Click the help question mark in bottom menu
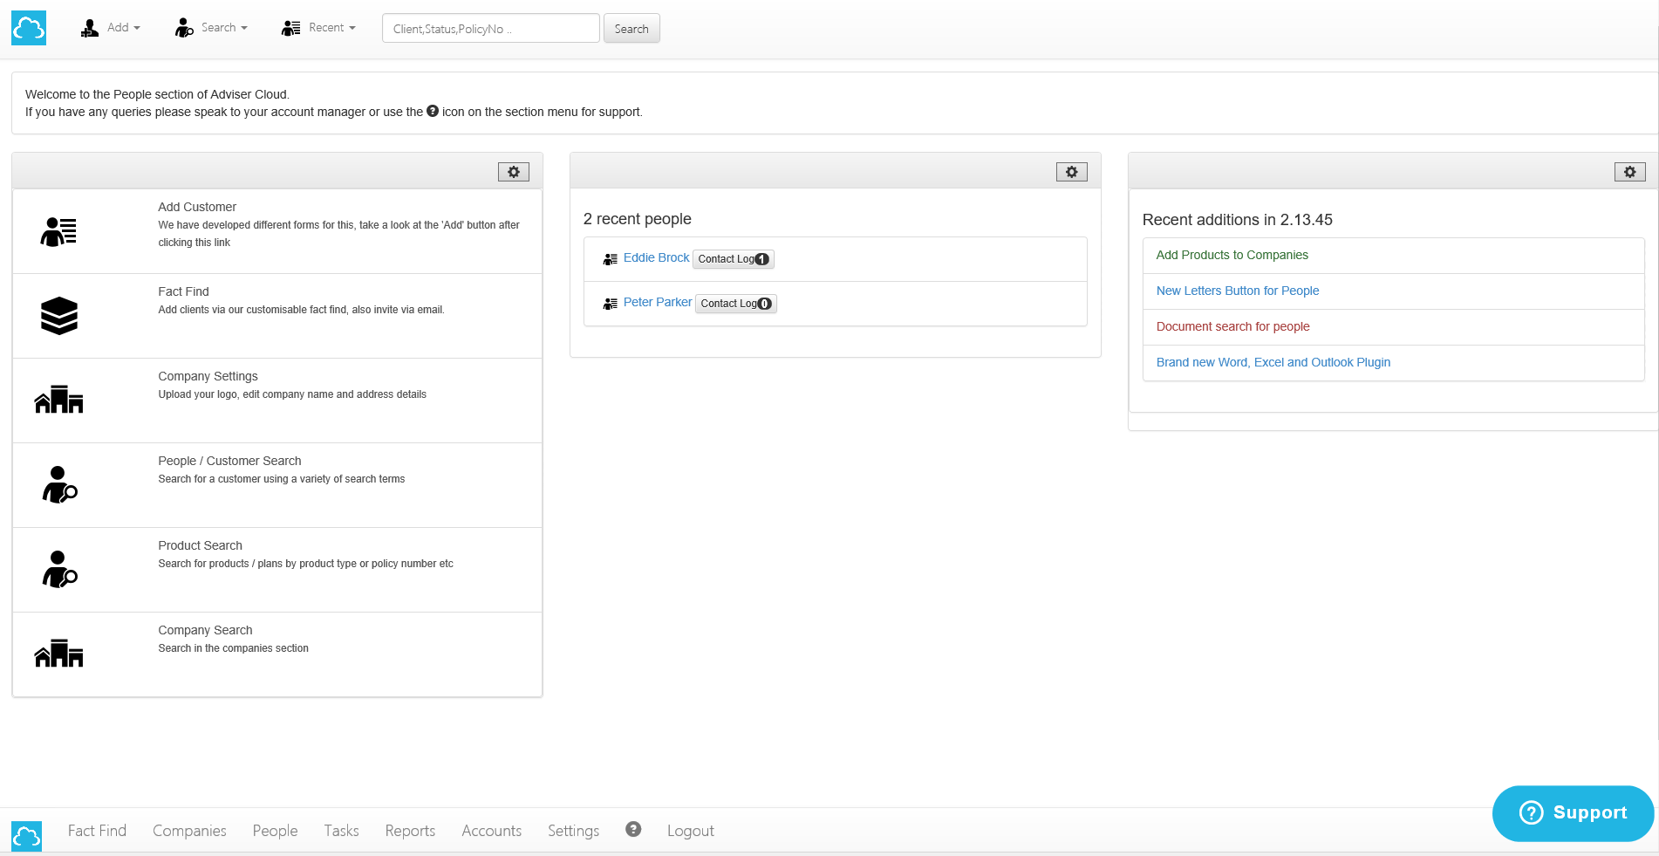Viewport: 1659px width, 856px height. (x=633, y=830)
